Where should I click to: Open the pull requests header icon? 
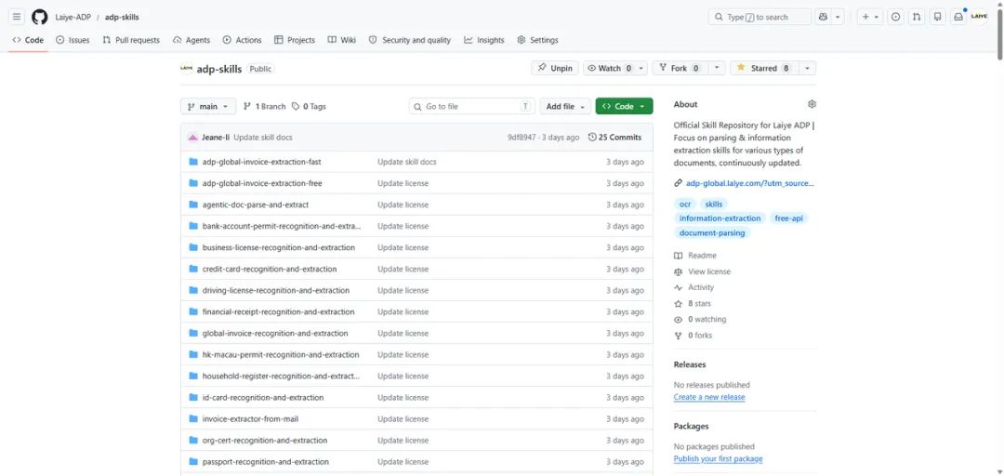pyautogui.click(x=917, y=17)
